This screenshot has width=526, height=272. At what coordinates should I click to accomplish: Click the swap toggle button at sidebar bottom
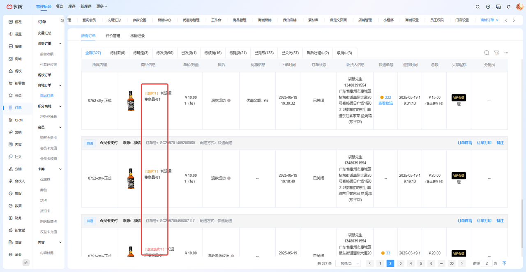tap(26, 263)
